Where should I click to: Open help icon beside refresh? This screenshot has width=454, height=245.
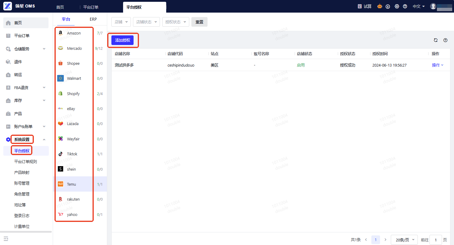pyautogui.click(x=445, y=40)
